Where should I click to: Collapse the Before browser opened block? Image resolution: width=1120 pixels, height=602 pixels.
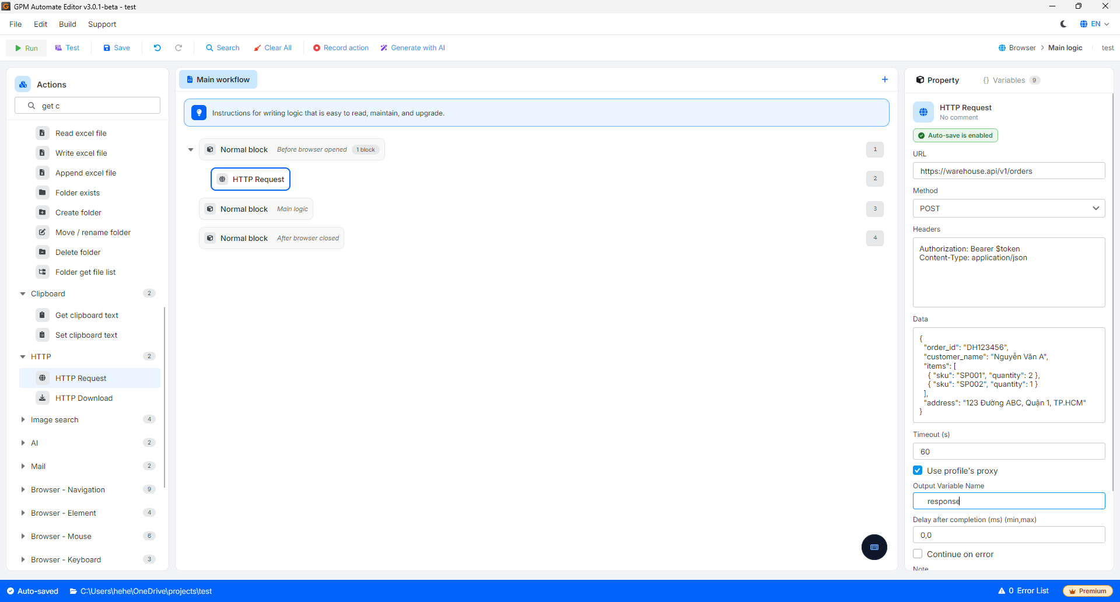(191, 150)
